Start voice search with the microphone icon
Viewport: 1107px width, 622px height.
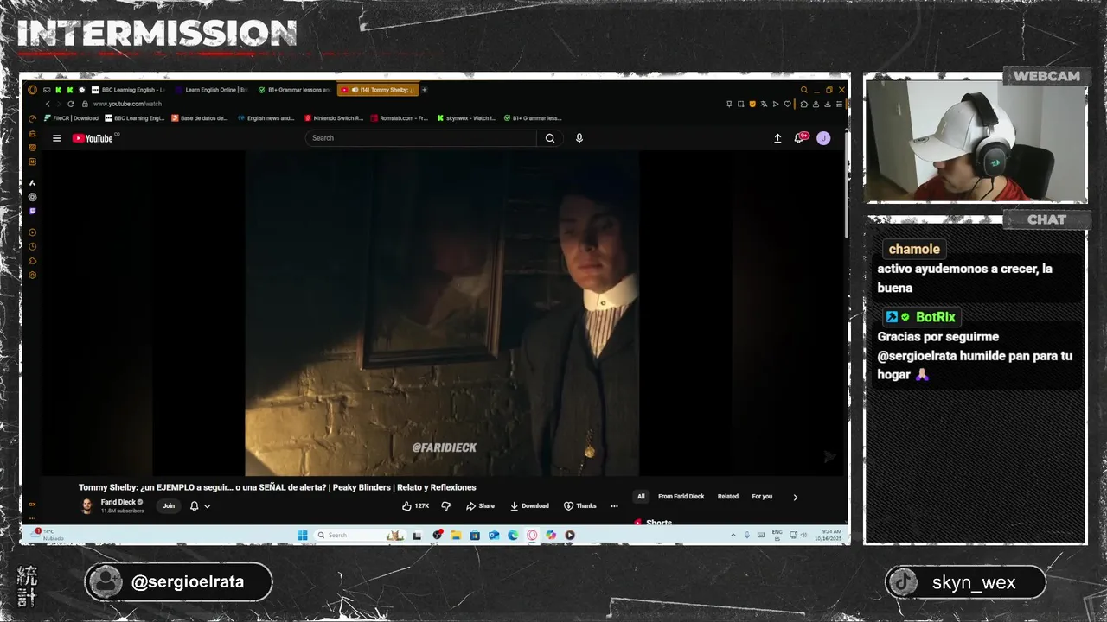pyautogui.click(x=579, y=138)
